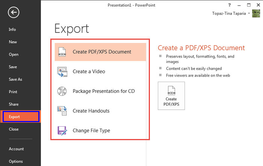Screen dimensions: 263x166
Task: Click text 'Content can't be easily changed'
Action: 194,69
